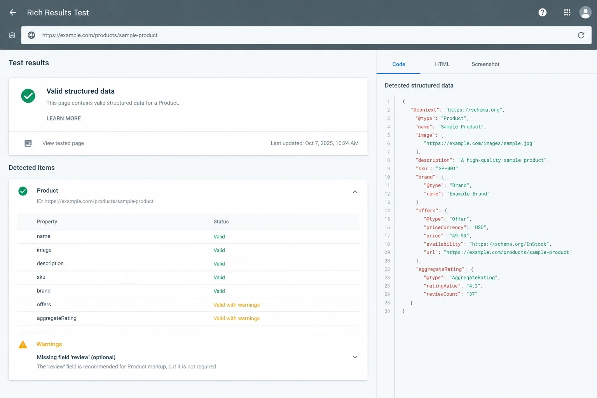
Task: Click the "sku": "SP-001" code line
Action: coord(438,169)
